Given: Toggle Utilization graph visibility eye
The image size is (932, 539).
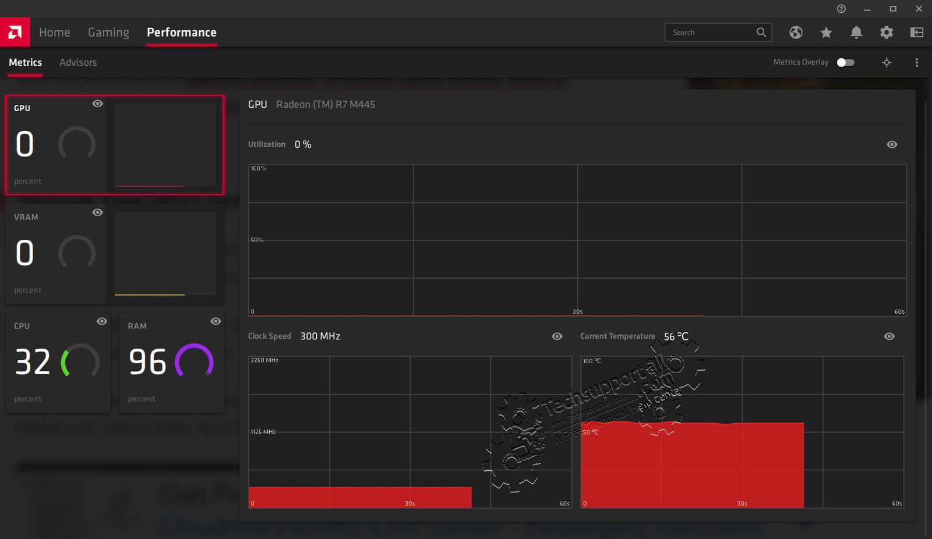Looking at the screenshot, I should point(892,144).
